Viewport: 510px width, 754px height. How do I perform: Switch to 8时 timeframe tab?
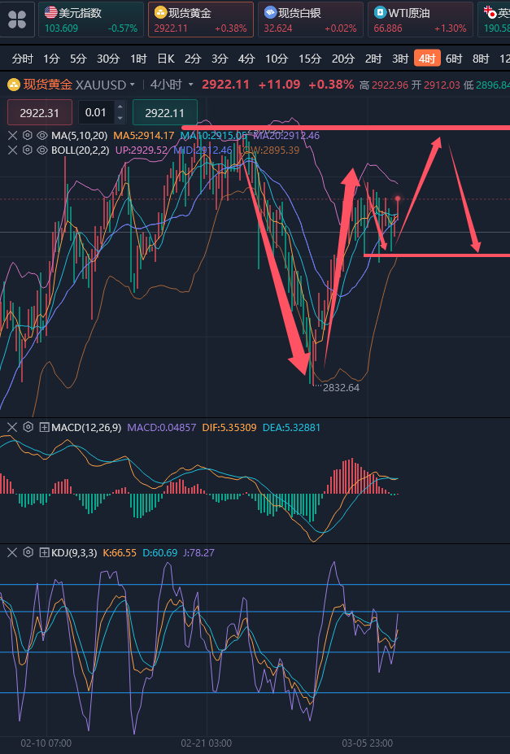pos(481,59)
